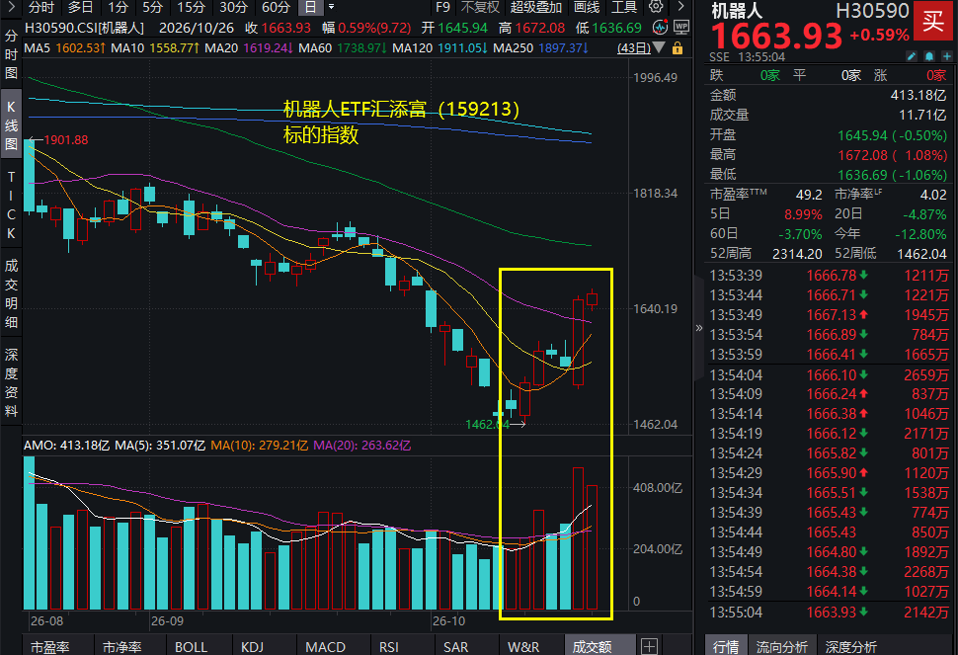Screen dimensions: 958x655
Task: Select the 1分 one-minute period
Action: click(118, 7)
